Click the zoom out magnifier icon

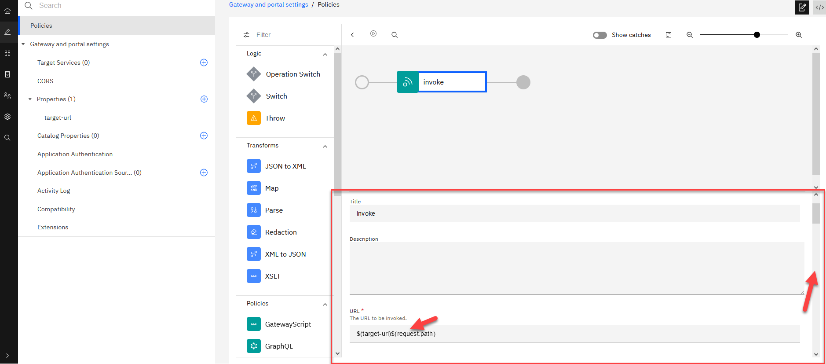[690, 35]
